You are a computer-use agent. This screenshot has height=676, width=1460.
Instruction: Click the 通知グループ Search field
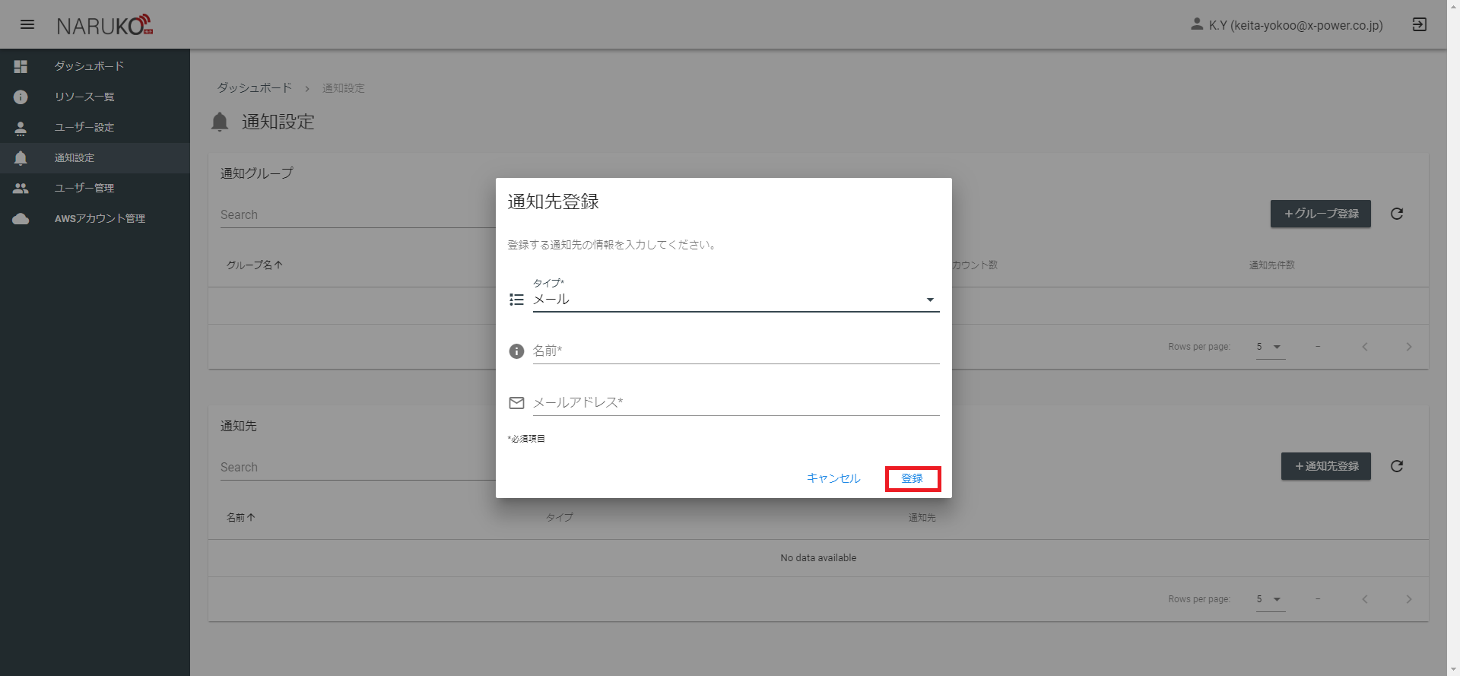357,215
